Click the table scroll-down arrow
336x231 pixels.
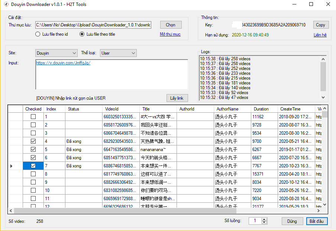[x=324, y=205]
